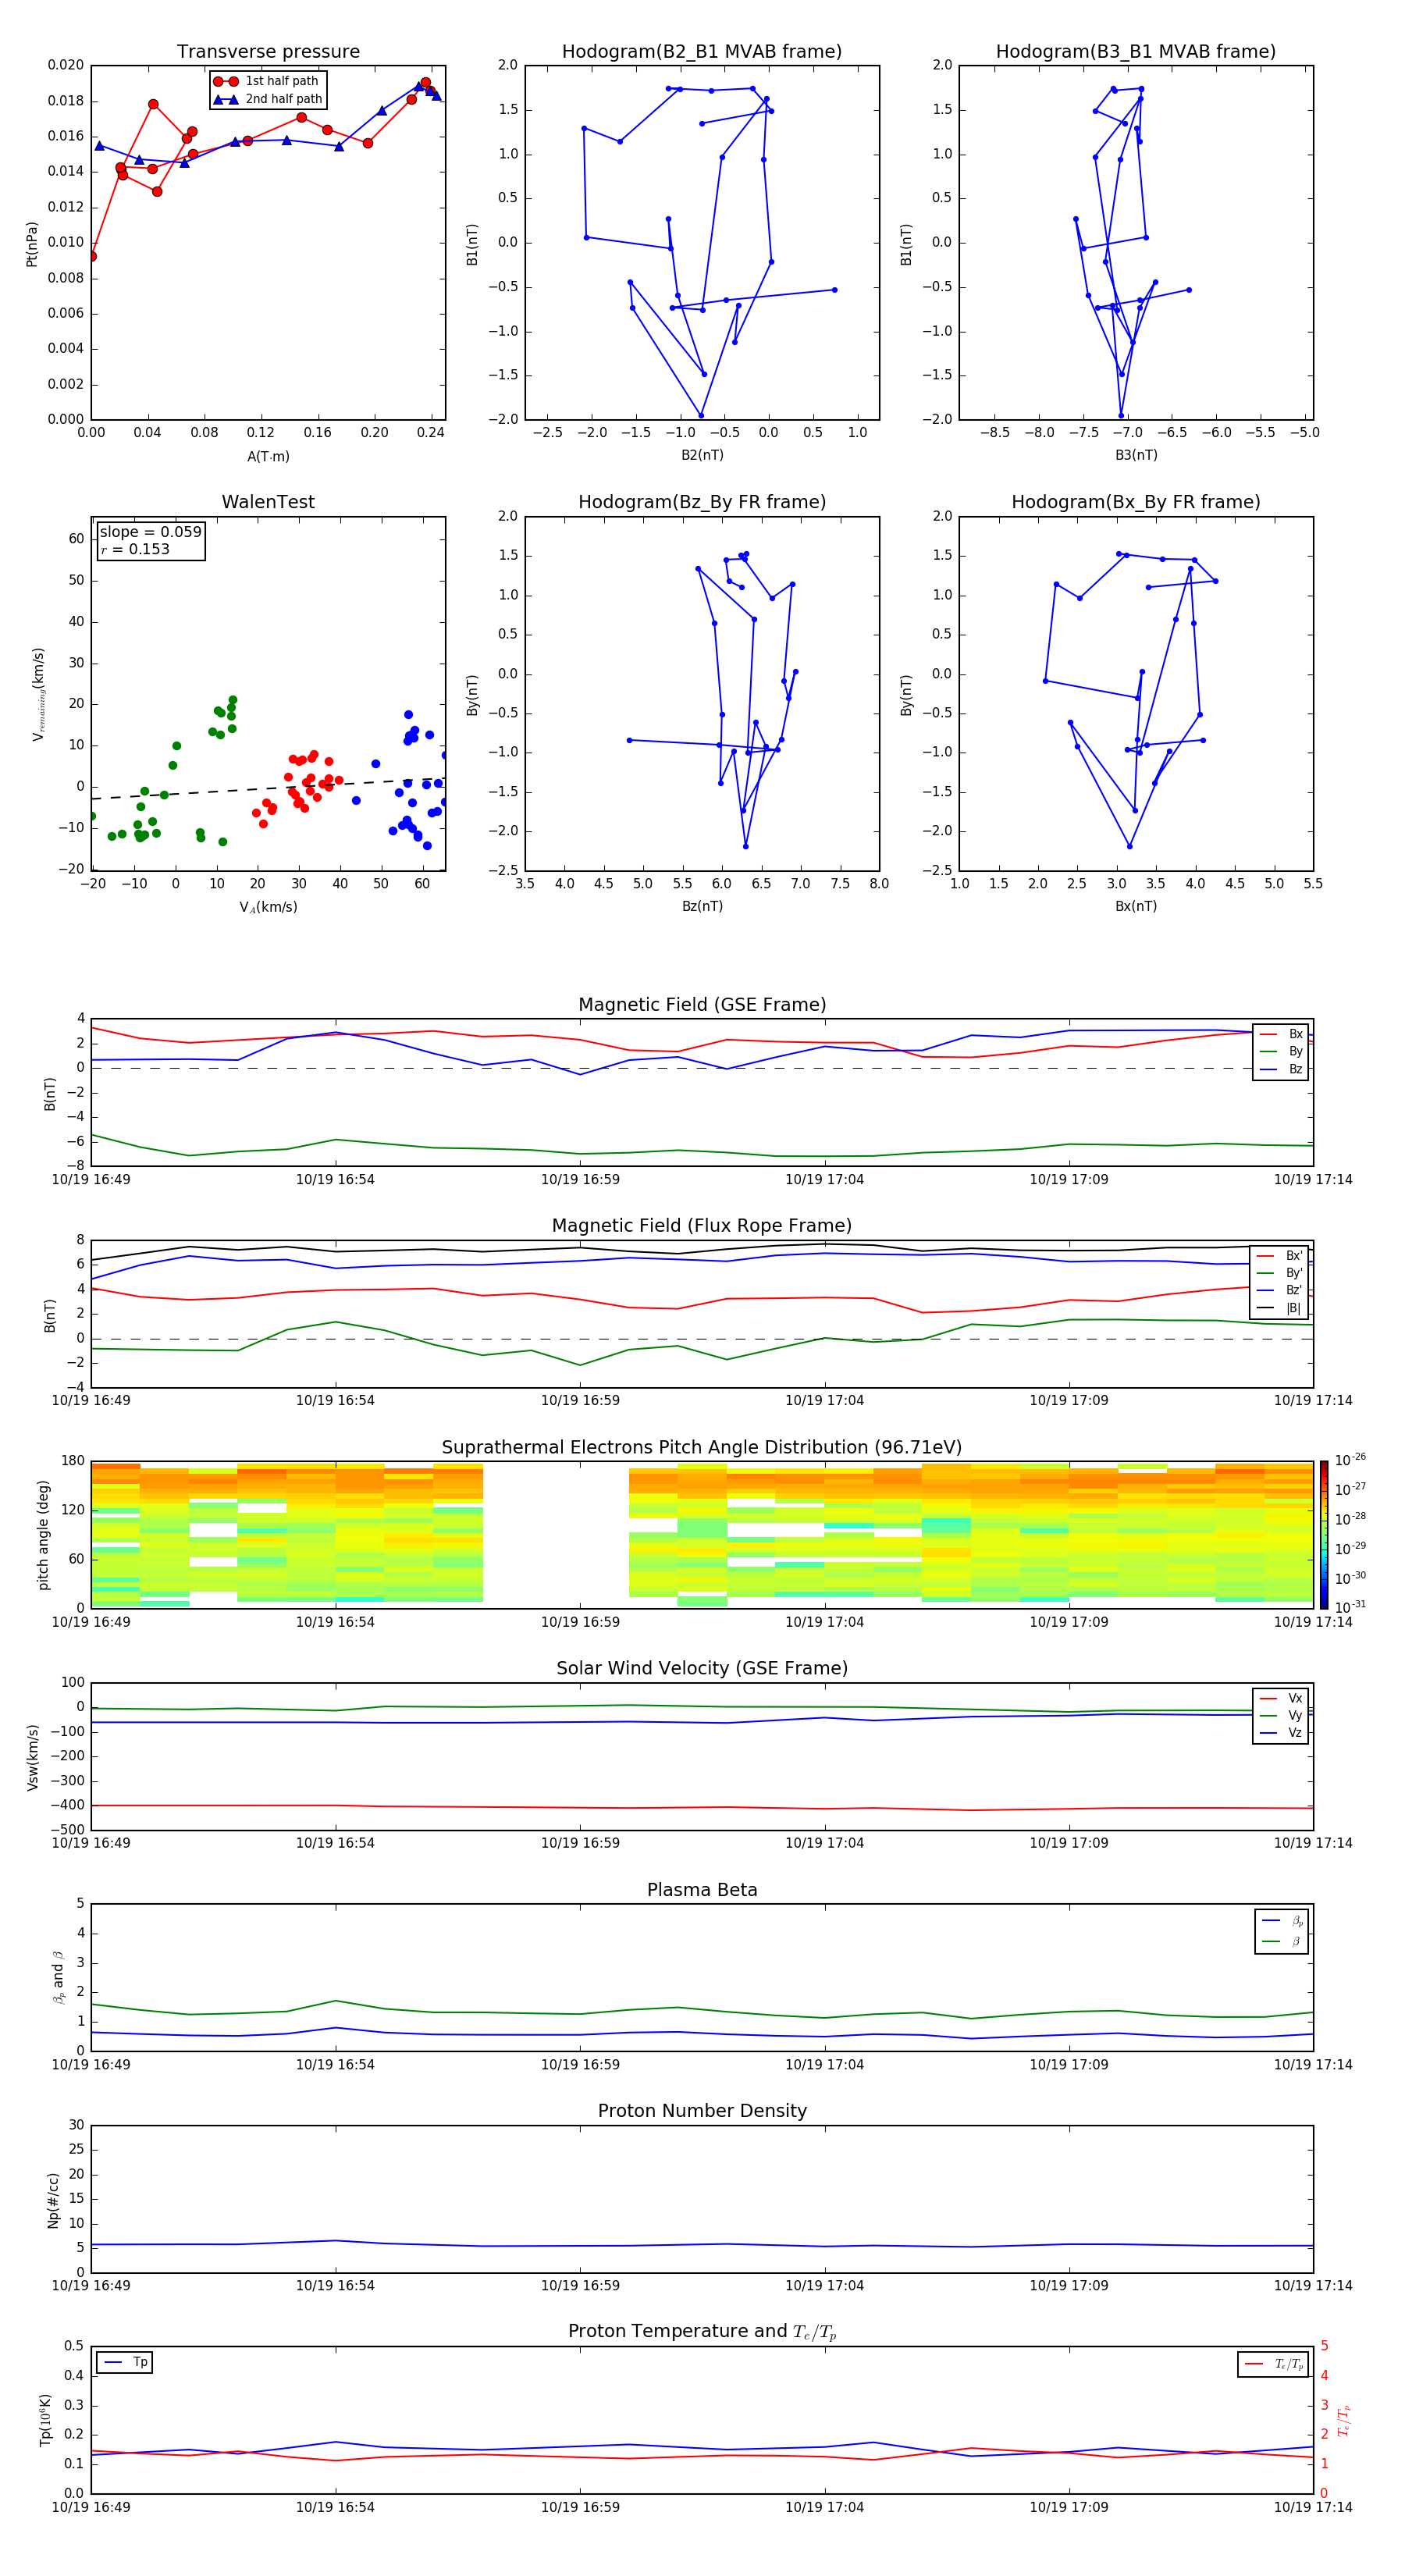Select '1st half path' legend entry
The width and height of the screenshot is (1405, 2576).
click(267, 81)
